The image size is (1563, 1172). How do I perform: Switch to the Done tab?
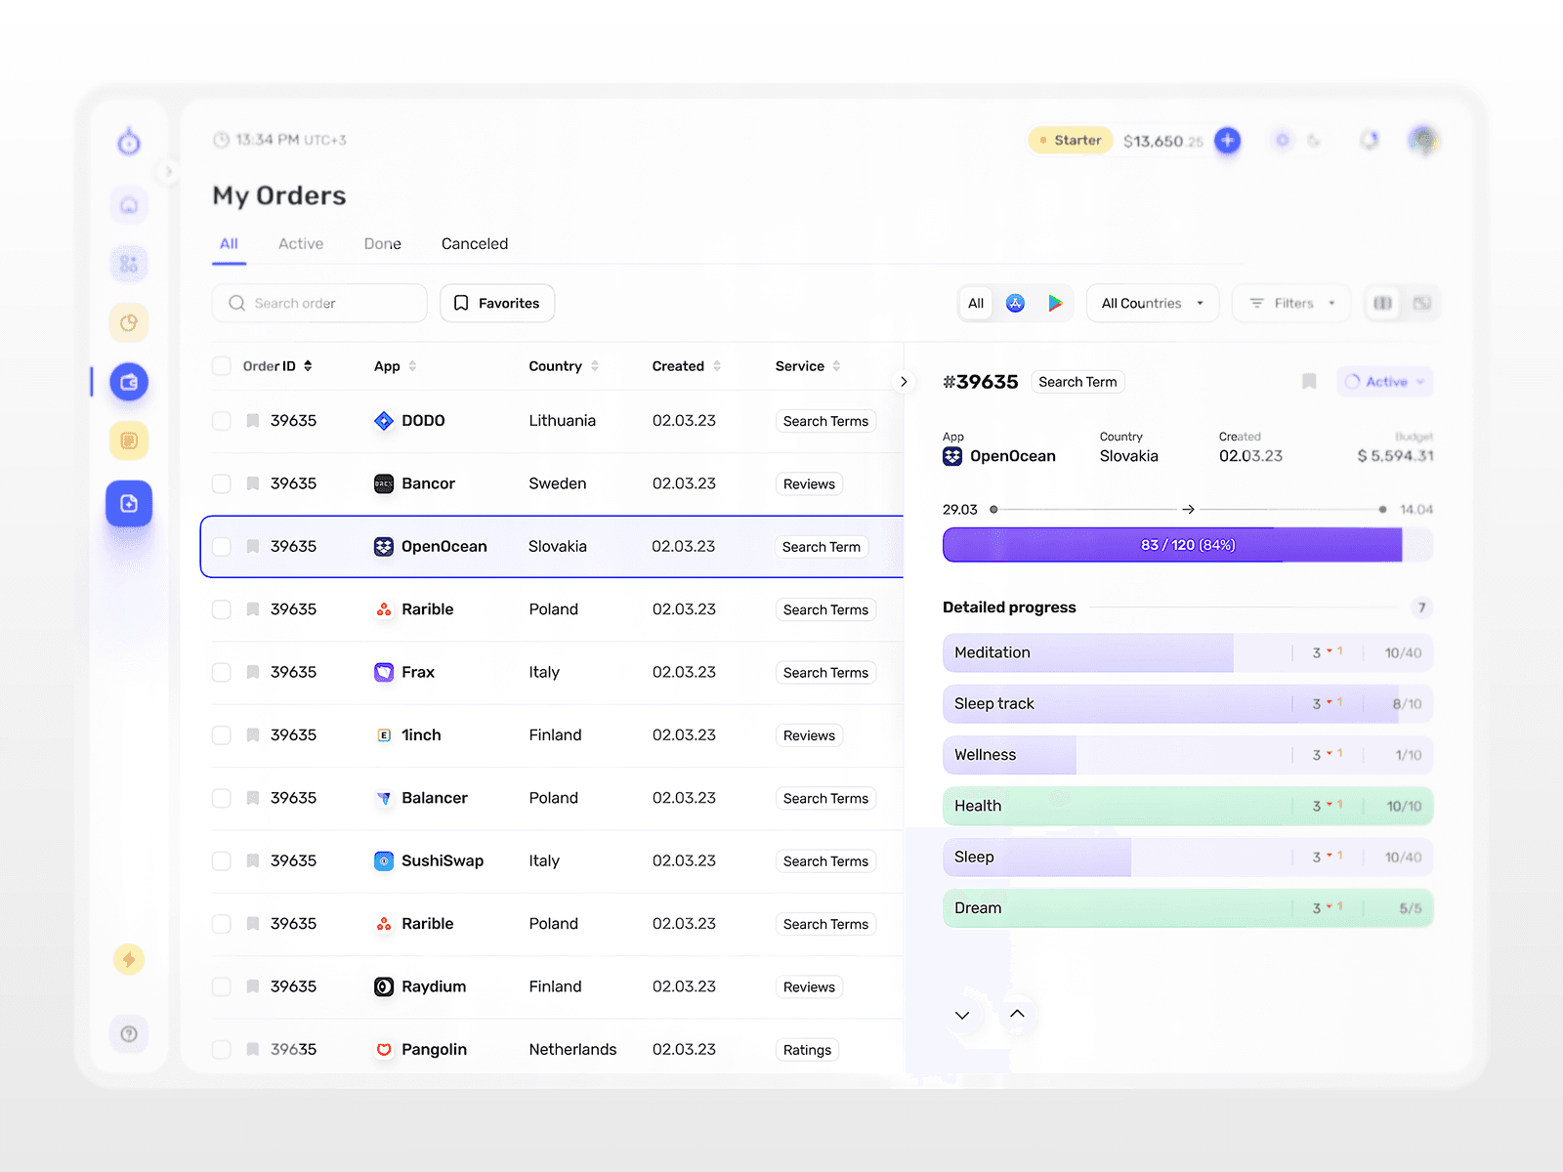coord(383,244)
